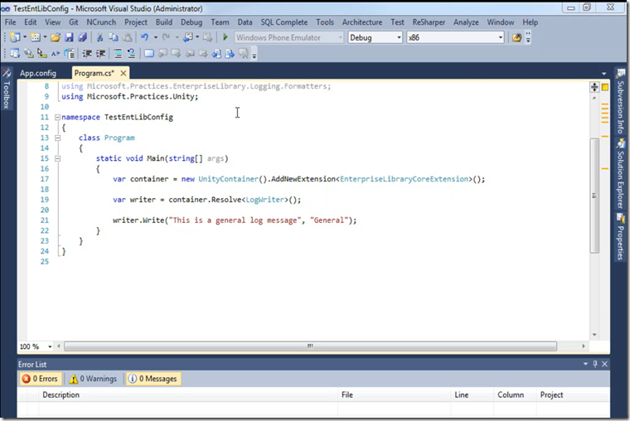Click the Navigate Backward icon
This screenshot has height=421, width=630.
(187, 37)
